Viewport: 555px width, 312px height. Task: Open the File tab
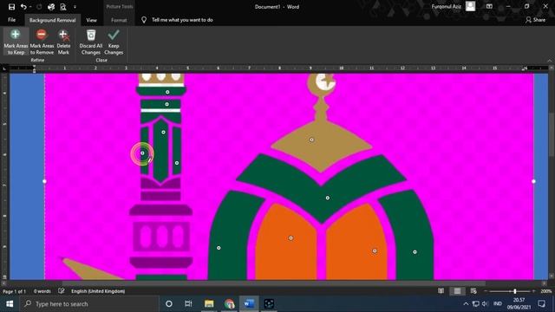(11, 20)
